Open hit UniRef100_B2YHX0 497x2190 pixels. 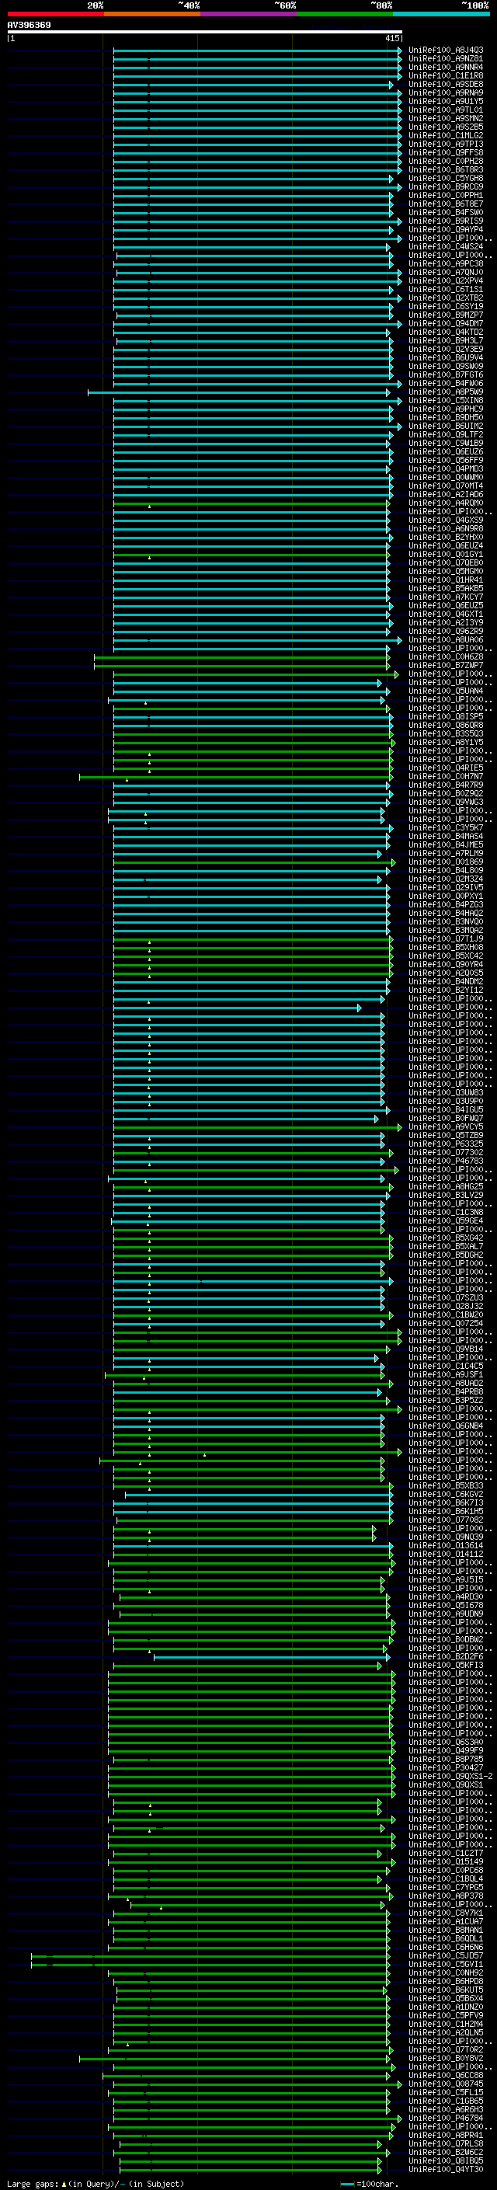(446, 538)
